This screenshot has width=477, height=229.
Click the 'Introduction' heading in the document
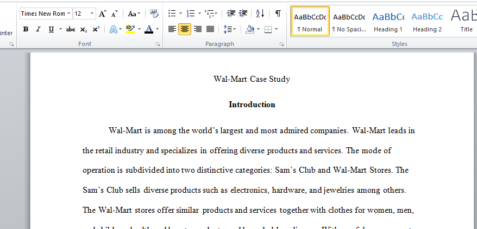coord(252,104)
